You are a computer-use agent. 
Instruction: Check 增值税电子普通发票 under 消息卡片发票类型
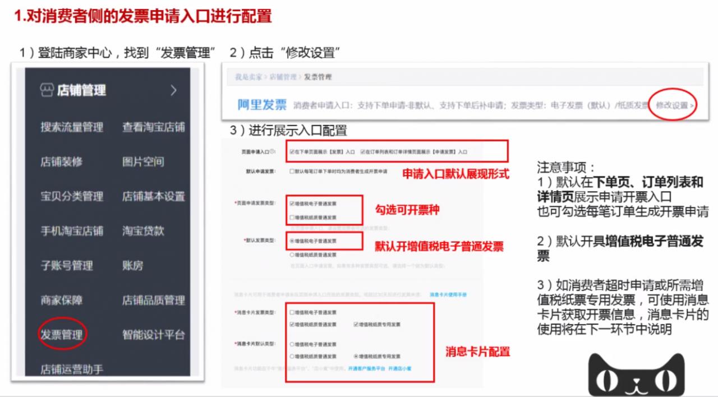coord(292,312)
